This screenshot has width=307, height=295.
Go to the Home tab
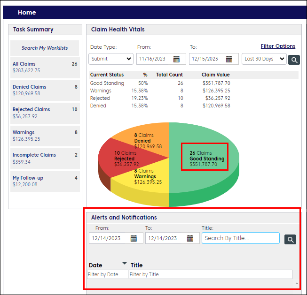coord(27,13)
